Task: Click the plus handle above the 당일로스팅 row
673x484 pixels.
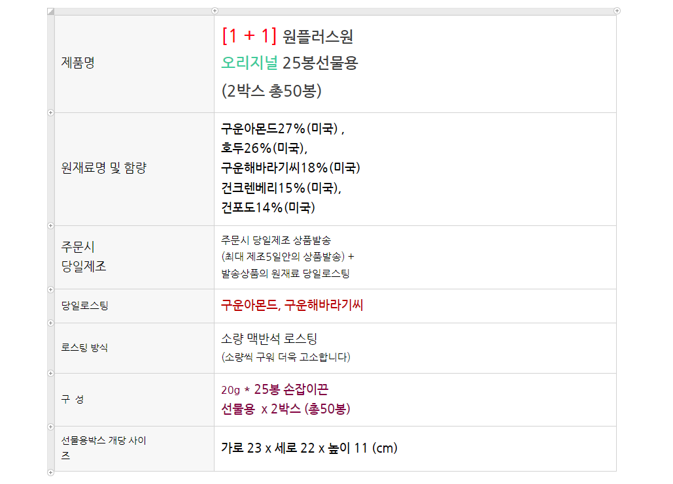Action: pos(50,289)
